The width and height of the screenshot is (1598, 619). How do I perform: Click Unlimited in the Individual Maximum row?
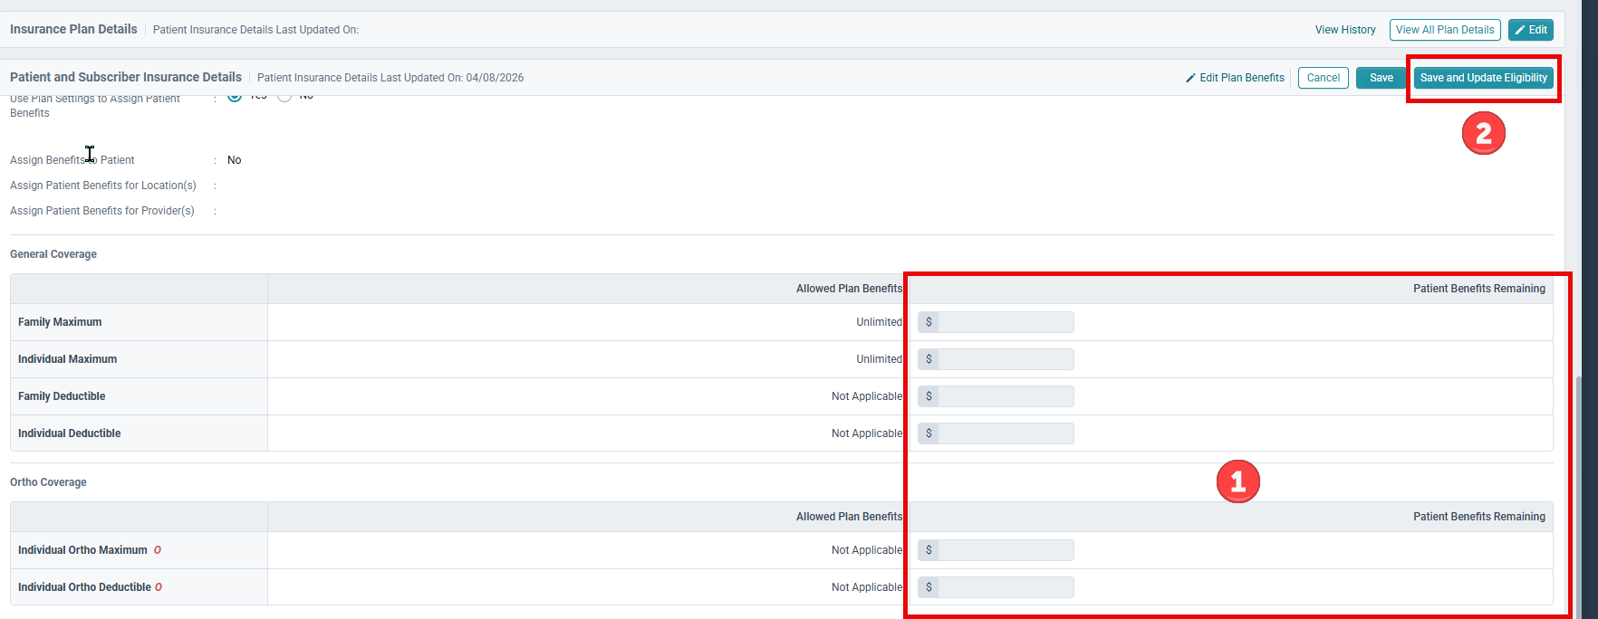point(879,359)
